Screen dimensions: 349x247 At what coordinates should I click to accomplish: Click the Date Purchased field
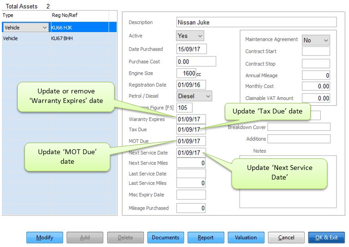[x=191, y=49]
